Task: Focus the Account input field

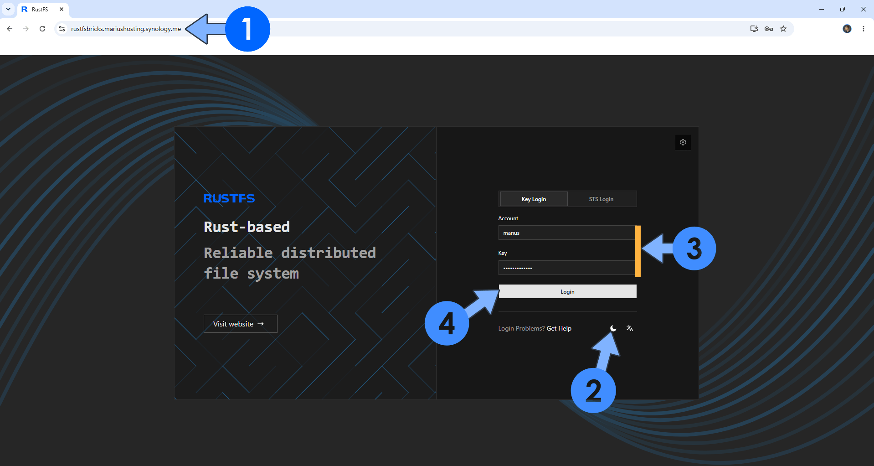Action: pos(566,233)
